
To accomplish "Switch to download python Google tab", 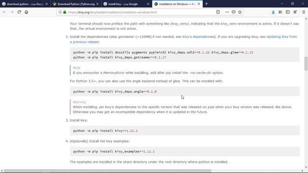I will [25, 4].
